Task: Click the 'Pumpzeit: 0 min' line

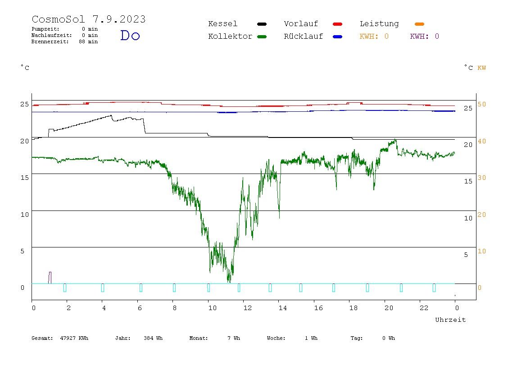Action: (65, 29)
